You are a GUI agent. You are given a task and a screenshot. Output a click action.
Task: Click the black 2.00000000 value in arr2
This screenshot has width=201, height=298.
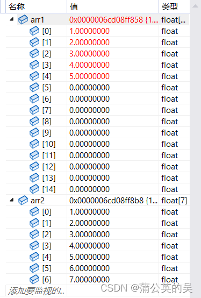[89, 223]
